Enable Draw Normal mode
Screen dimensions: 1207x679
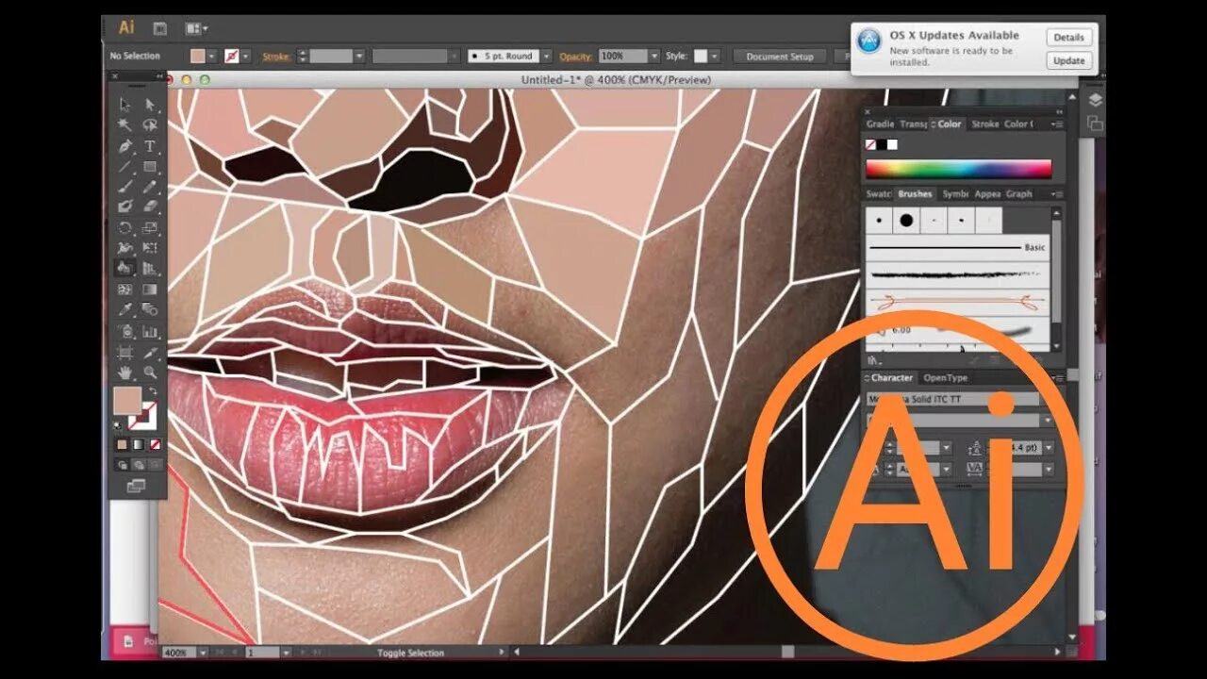pyautogui.click(x=123, y=465)
